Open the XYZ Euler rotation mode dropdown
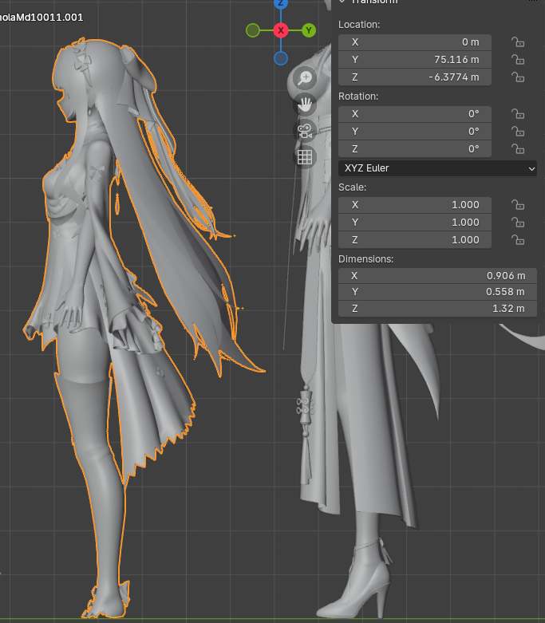The height and width of the screenshot is (623, 545). click(437, 168)
